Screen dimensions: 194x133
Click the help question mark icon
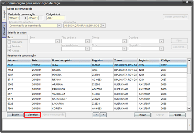click(190, 125)
